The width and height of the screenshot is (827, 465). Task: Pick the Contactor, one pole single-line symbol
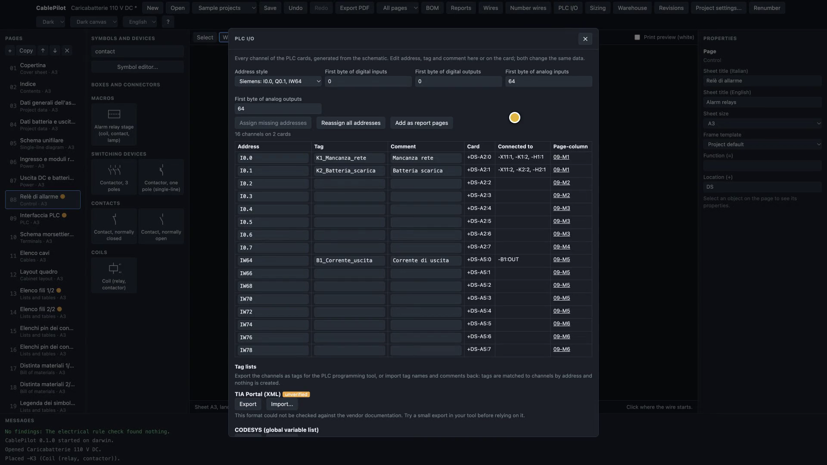(x=161, y=177)
